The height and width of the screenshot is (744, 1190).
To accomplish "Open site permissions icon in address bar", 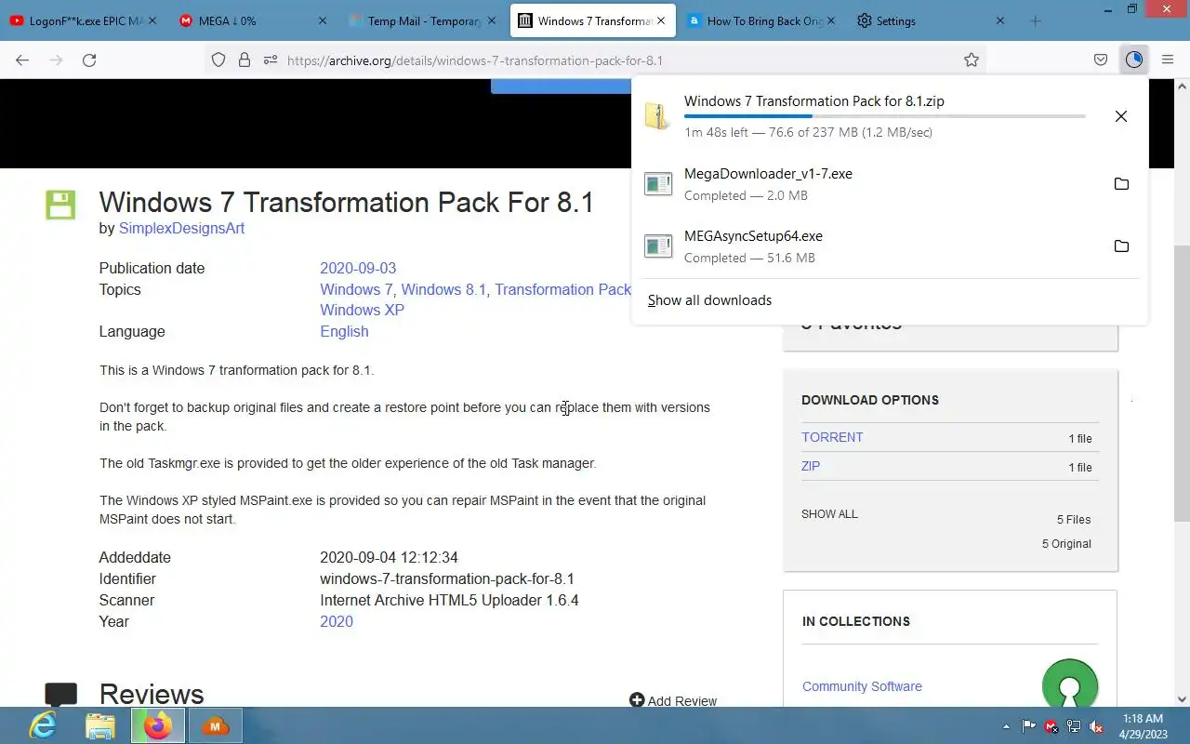I will [x=271, y=60].
